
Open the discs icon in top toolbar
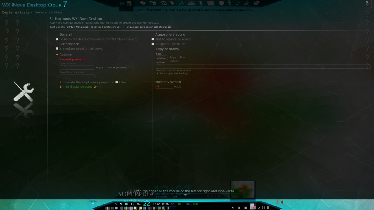[x=153, y=3]
